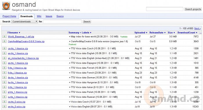The height and width of the screenshot is (110, 203).
Task: Click download count 15243
Action: click(195, 107)
